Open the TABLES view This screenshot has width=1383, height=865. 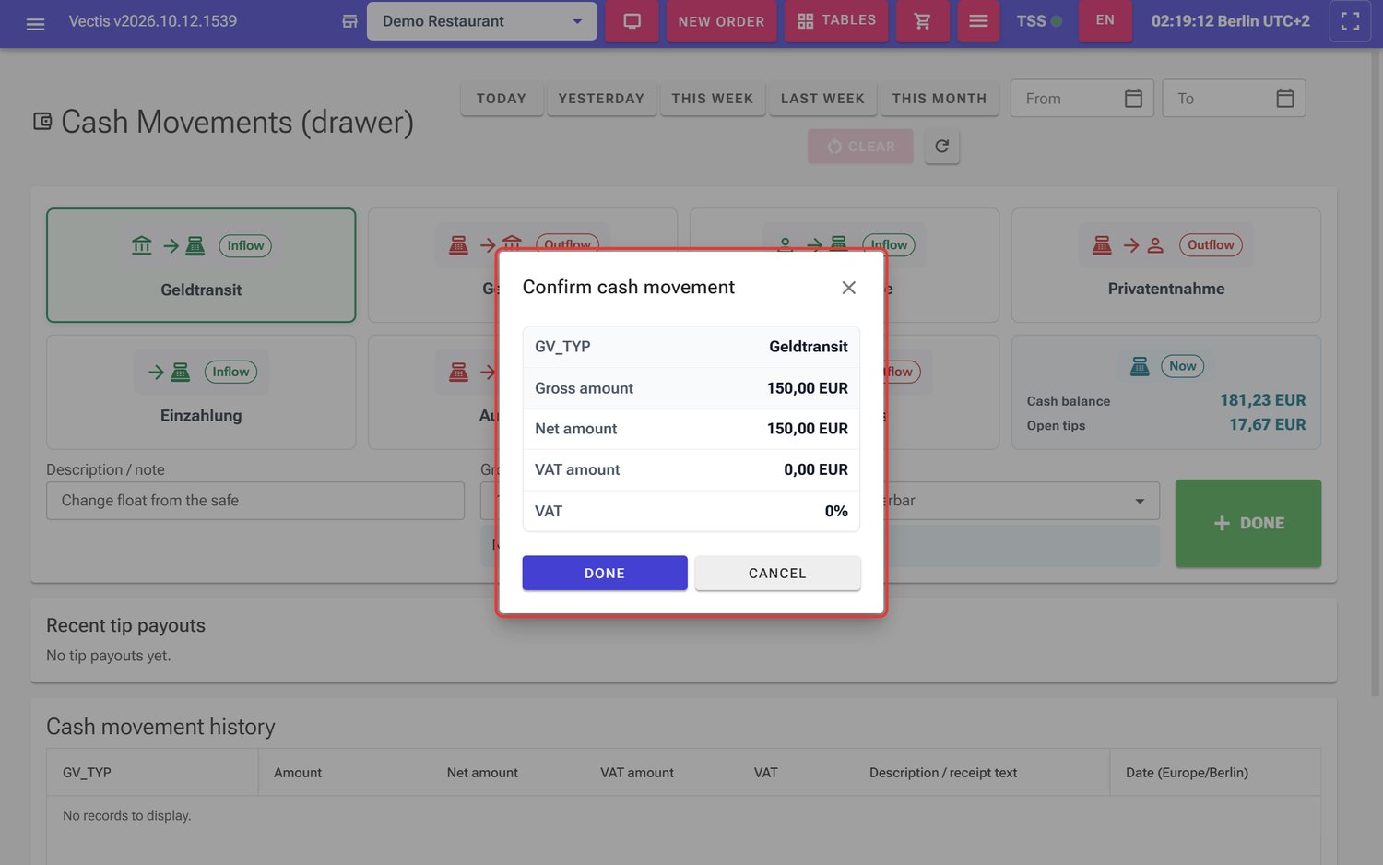[x=836, y=20]
